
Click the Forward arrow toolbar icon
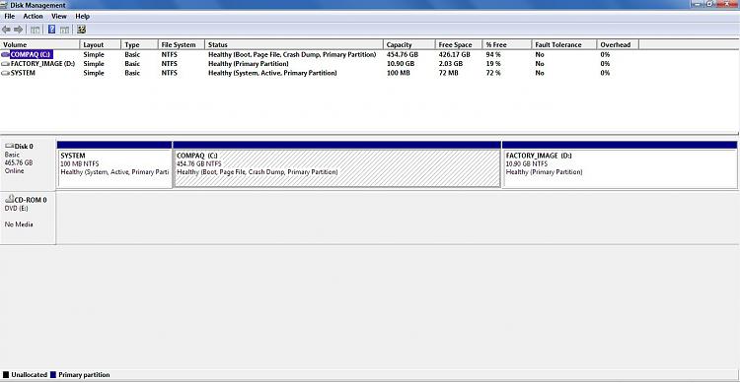tap(19, 30)
